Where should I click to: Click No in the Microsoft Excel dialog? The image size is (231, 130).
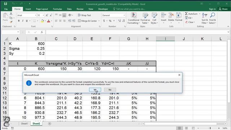pos(110,90)
